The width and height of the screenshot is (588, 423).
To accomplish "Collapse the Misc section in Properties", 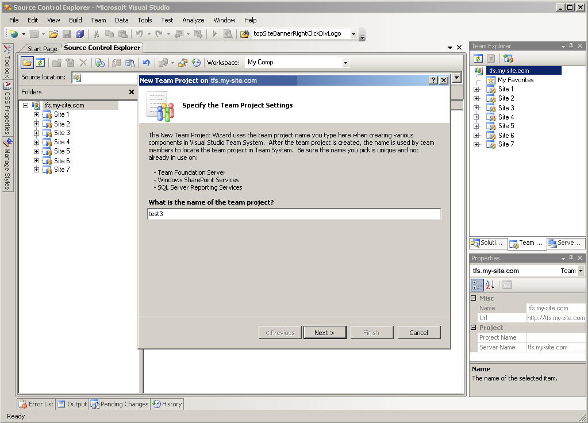I will pyautogui.click(x=473, y=298).
